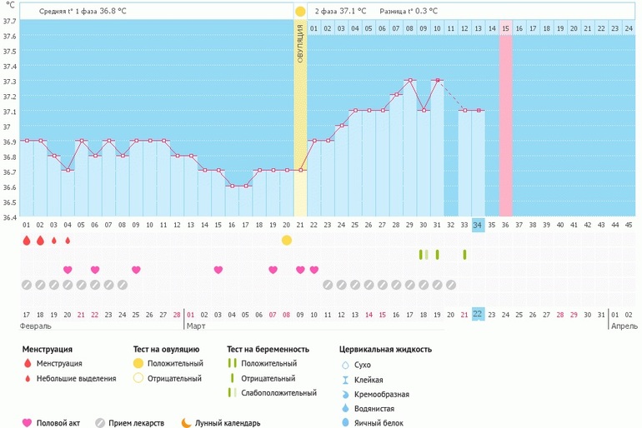Select the pink-highlighted day 15 in phase two header
642x428 pixels.
click(505, 28)
